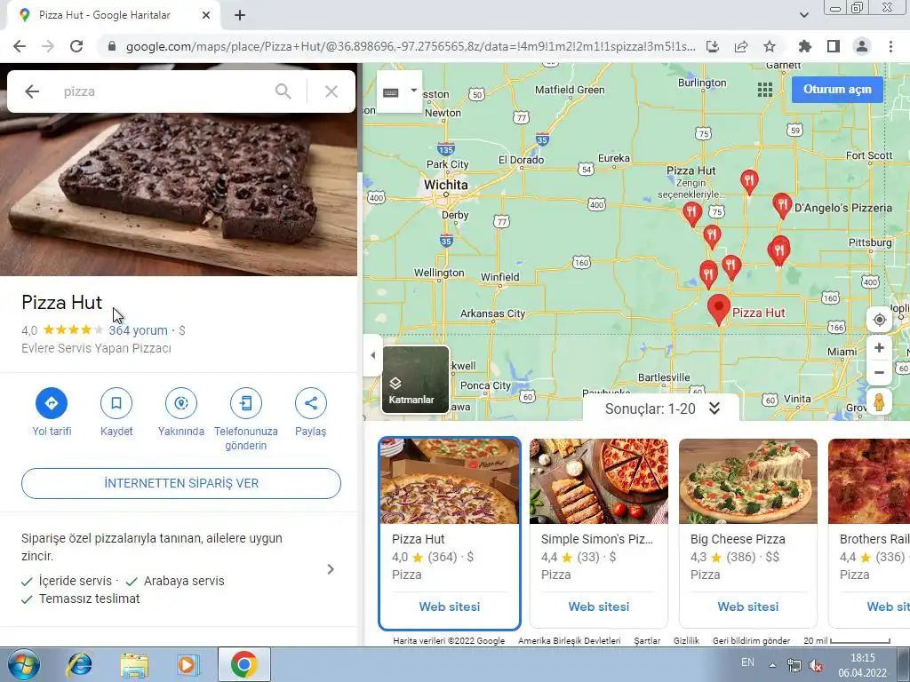Click the Street View pegman icon
The image size is (910, 682).
[879, 401]
